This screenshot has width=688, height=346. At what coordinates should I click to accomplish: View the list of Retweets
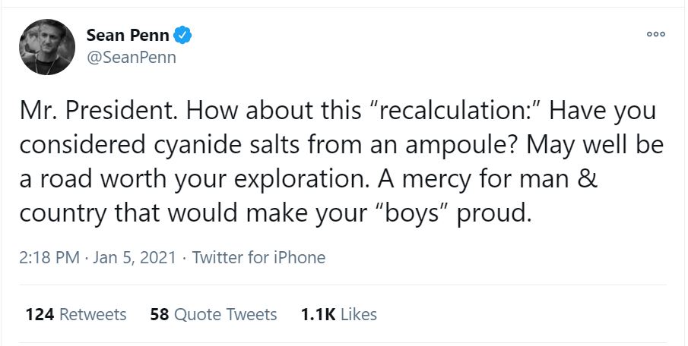coord(93,313)
